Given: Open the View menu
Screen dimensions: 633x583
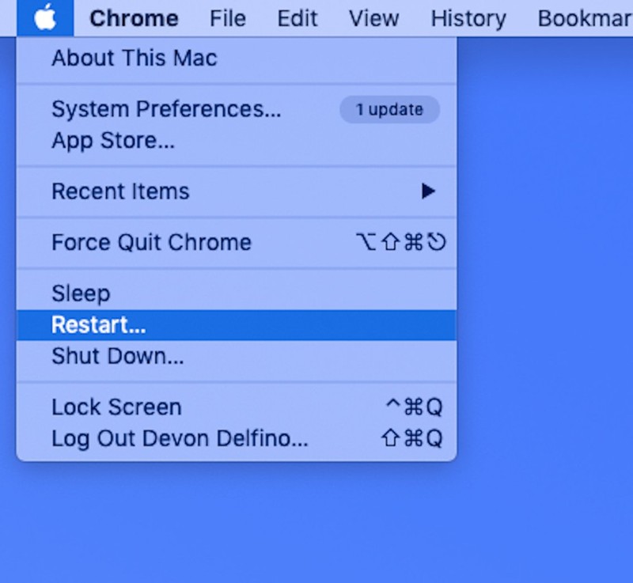Looking at the screenshot, I should [x=373, y=18].
